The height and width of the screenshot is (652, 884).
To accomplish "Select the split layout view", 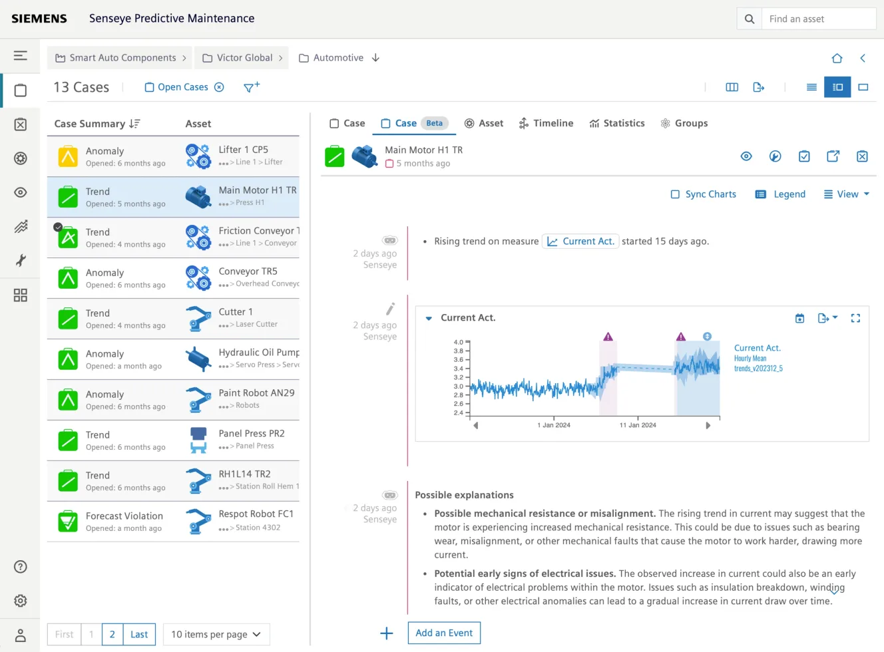I will (x=837, y=87).
